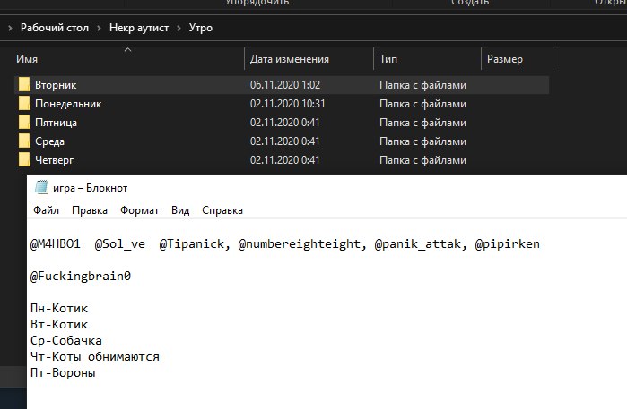Open the Справка menu in Notepad

pyautogui.click(x=222, y=210)
